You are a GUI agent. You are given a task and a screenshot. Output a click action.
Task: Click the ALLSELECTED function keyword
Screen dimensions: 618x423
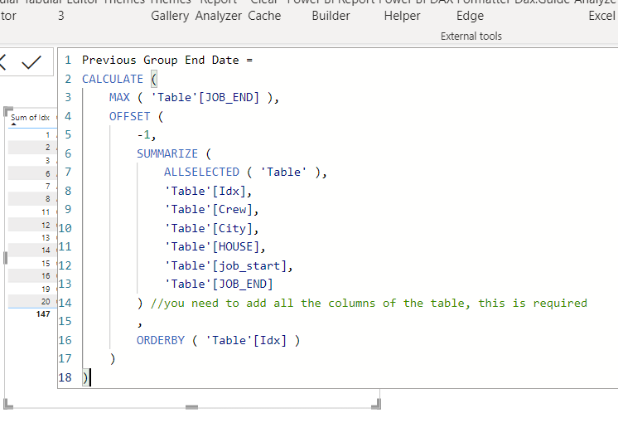coord(201,172)
